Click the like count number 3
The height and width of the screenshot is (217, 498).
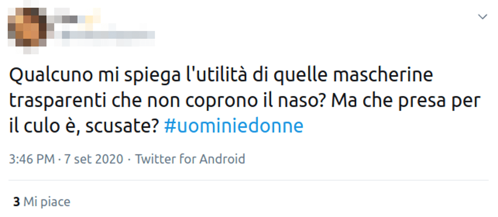17,202
